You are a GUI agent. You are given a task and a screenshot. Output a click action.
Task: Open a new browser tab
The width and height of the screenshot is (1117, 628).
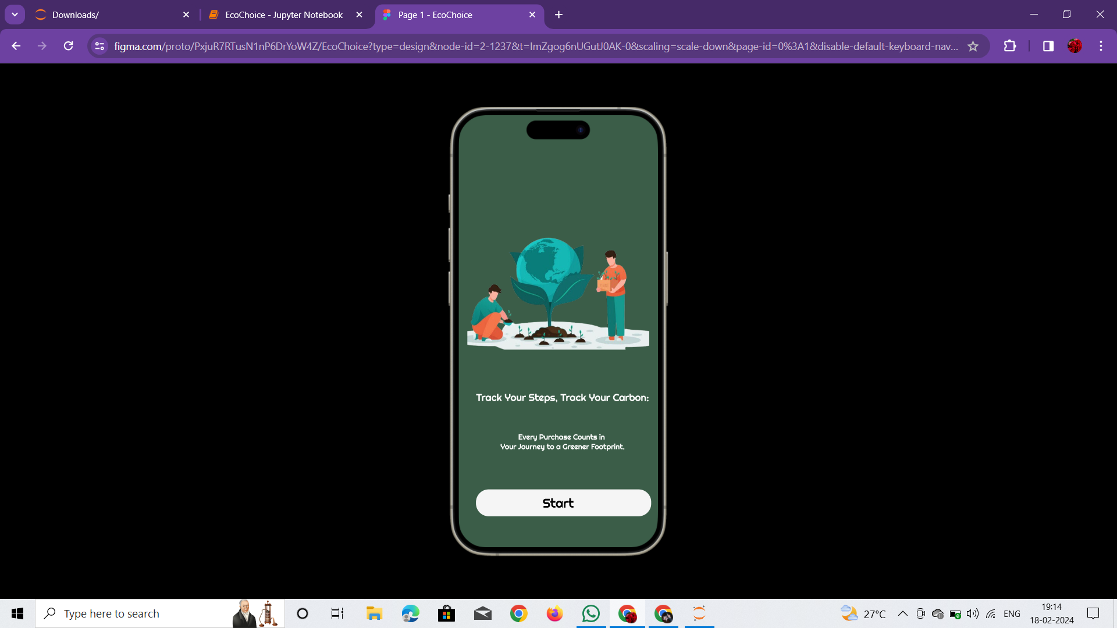(558, 15)
